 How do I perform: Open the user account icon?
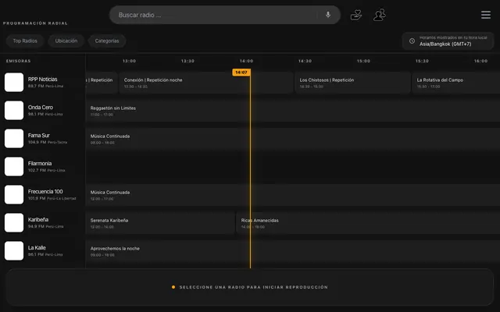380,15
